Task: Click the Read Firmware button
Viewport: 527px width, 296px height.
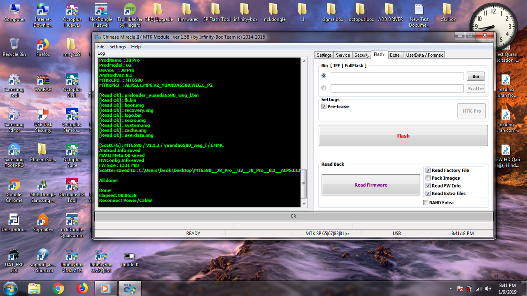Action: click(x=371, y=185)
